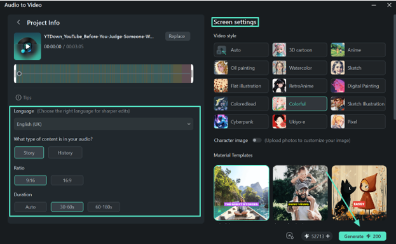The image size is (396, 244).
Task: Choose the 3D cartoon video style
Action: coord(299,50)
